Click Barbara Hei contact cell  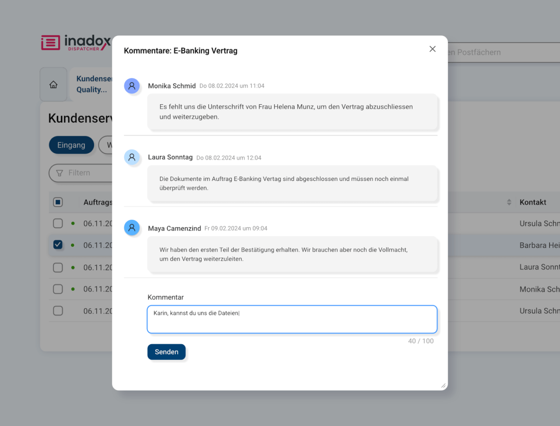539,245
